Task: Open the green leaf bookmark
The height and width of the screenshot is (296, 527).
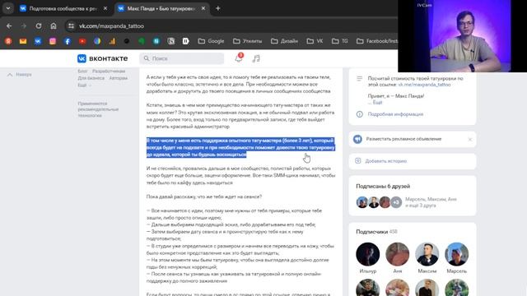Action: [x=142, y=41]
